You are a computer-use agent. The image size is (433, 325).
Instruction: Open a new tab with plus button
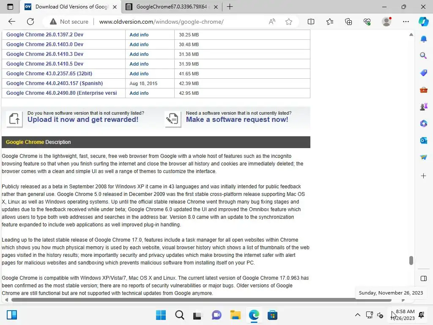230,7
